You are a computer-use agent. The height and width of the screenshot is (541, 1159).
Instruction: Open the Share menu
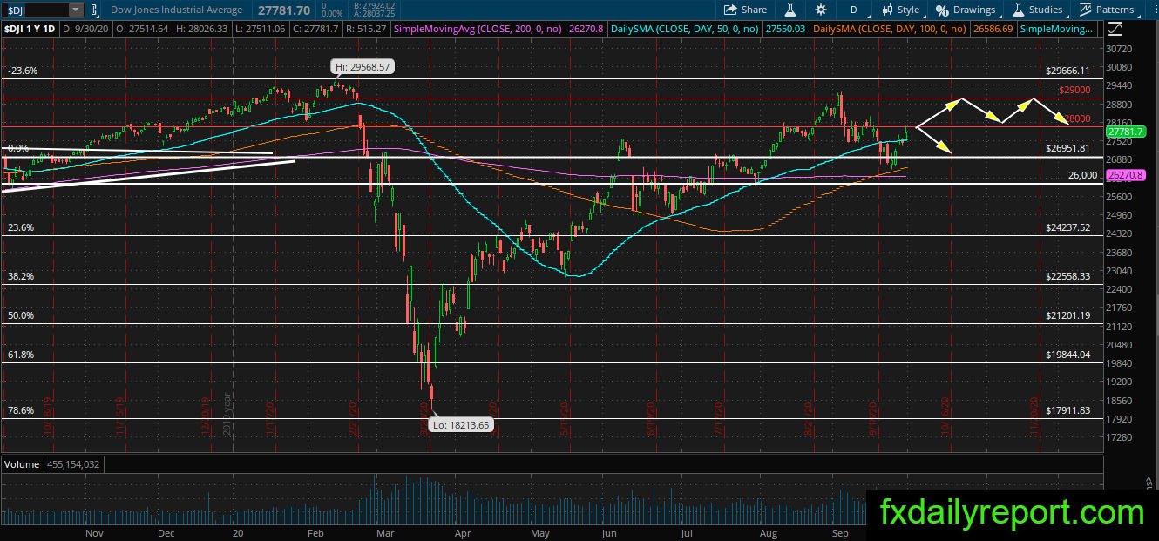click(746, 10)
